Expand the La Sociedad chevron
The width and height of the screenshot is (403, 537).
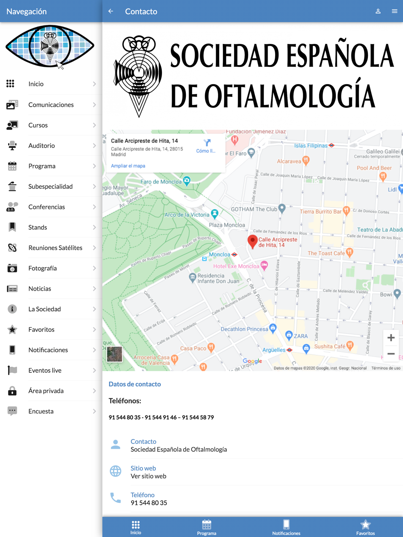point(94,309)
